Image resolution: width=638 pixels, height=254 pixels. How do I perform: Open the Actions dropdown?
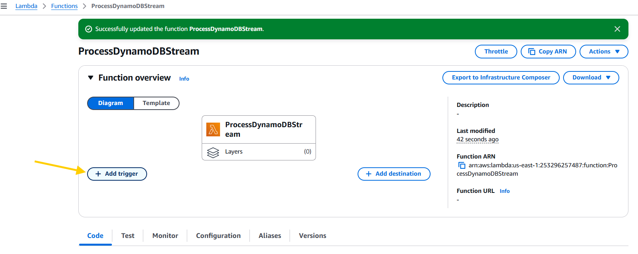coord(604,52)
